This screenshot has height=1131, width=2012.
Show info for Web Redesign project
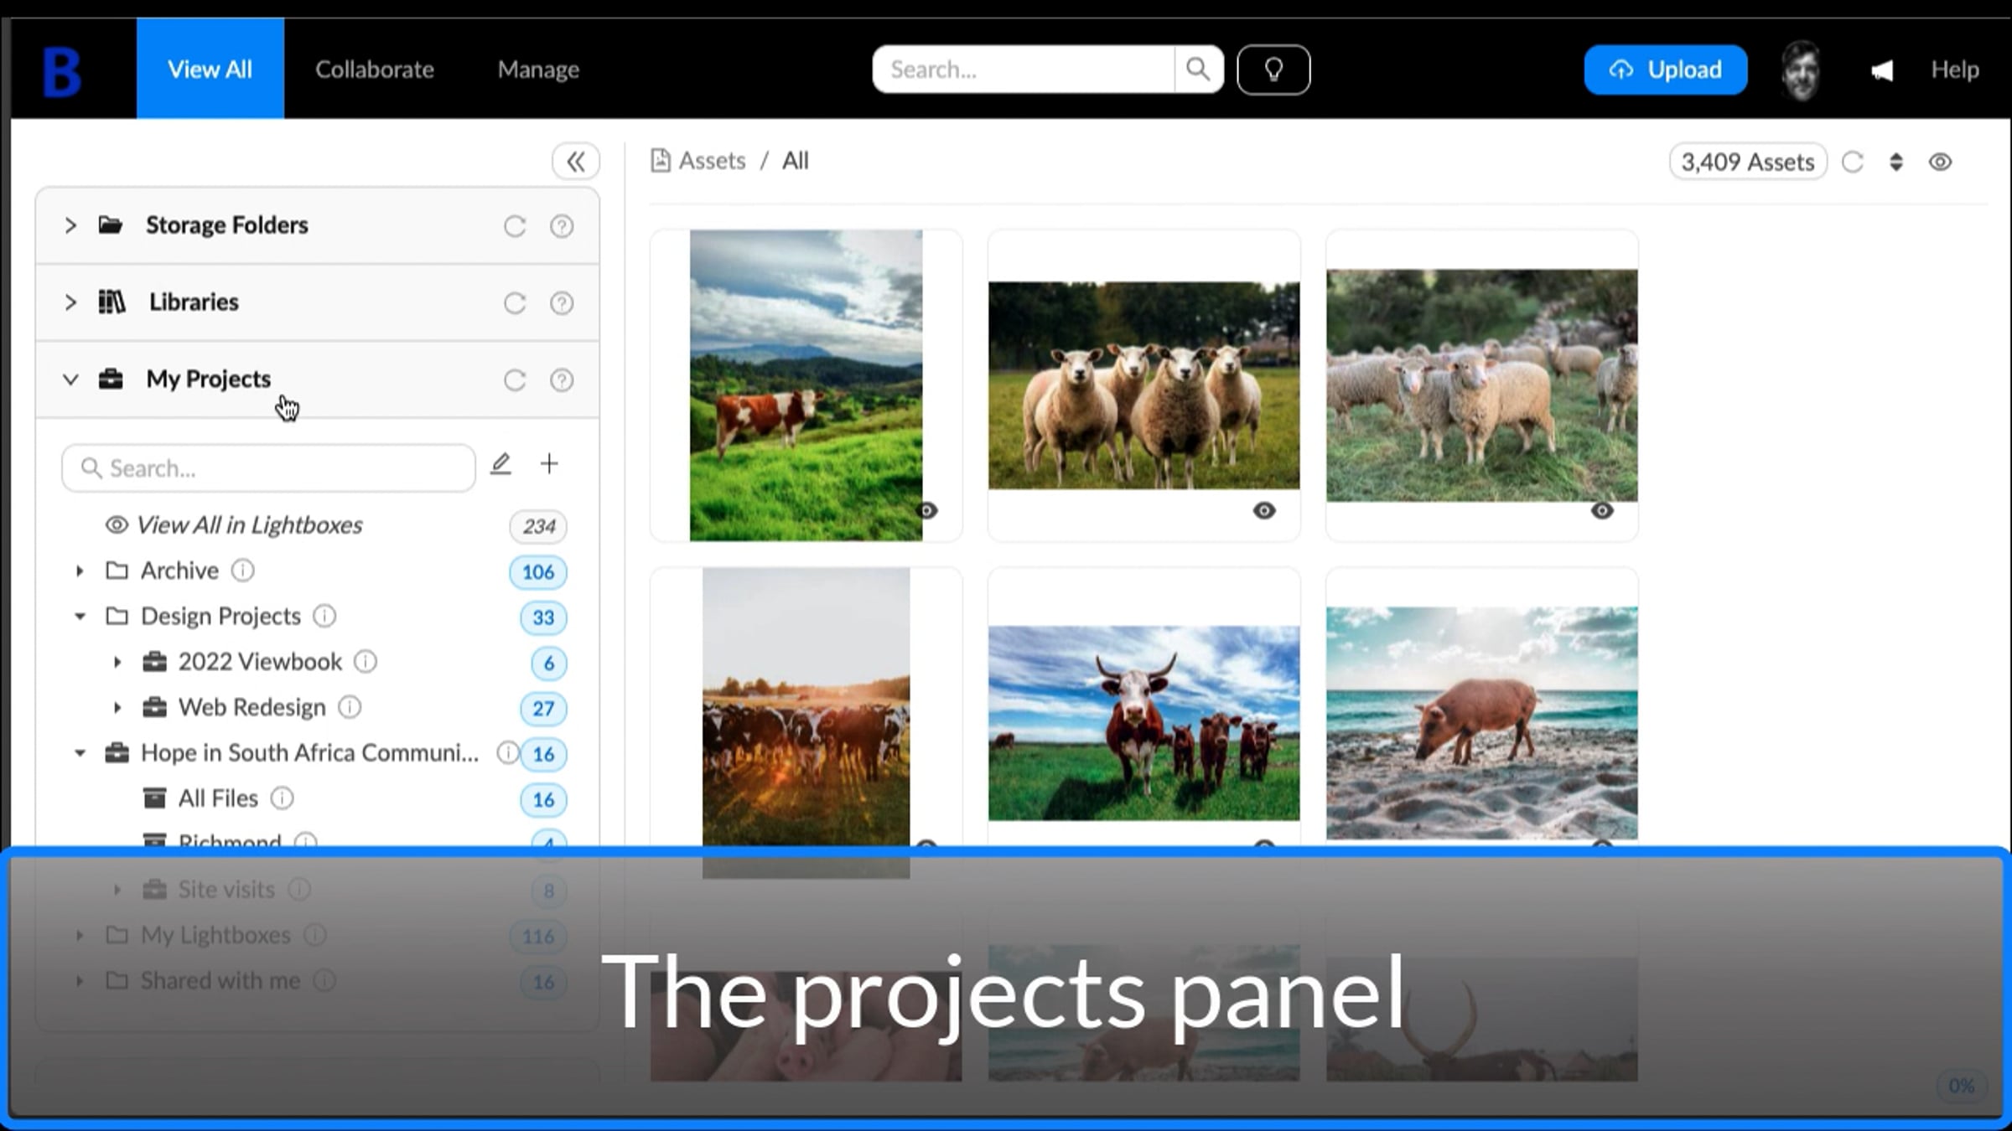point(350,708)
